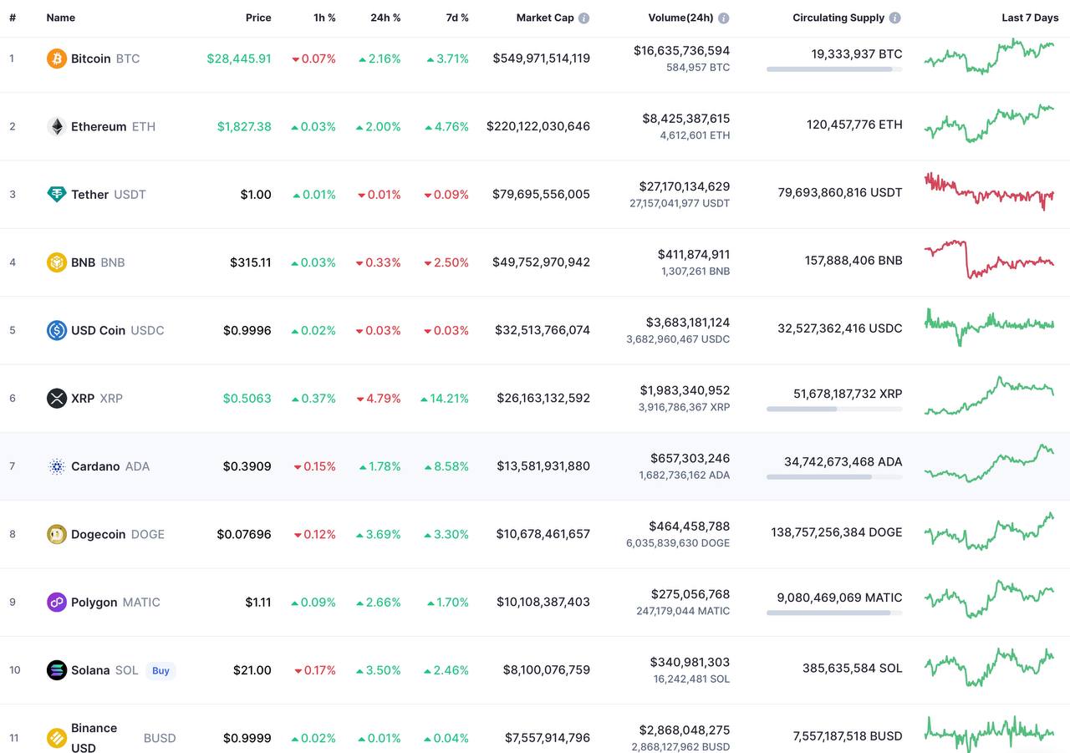Click the Cardano logo icon
The width and height of the screenshot is (1070, 753).
pos(57,466)
